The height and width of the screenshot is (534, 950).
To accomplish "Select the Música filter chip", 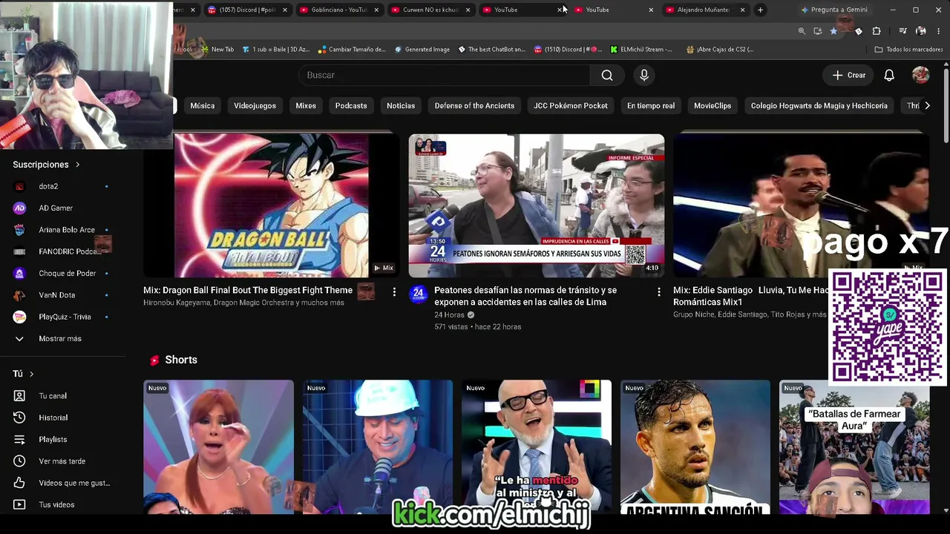I will pyautogui.click(x=202, y=105).
